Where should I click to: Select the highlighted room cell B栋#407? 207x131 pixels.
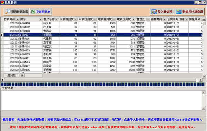[31, 35]
